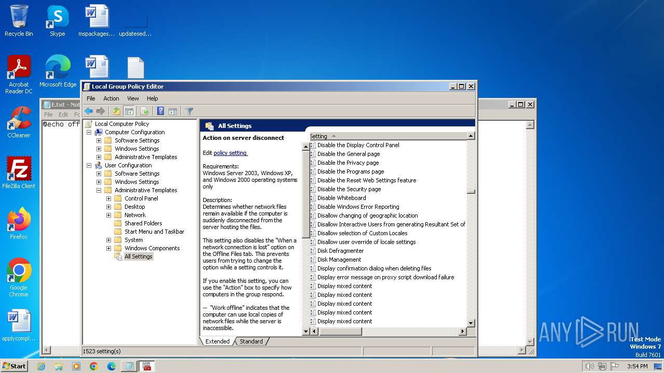Viewport: 664px width, 373px height.
Task: Open the File menu in Policy Editor
Action: (x=91, y=98)
